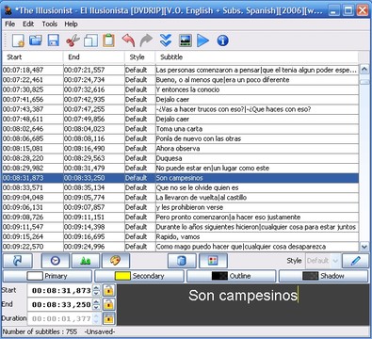
Task: Toggle the lock beside the Start time
Action: tap(108, 290)
